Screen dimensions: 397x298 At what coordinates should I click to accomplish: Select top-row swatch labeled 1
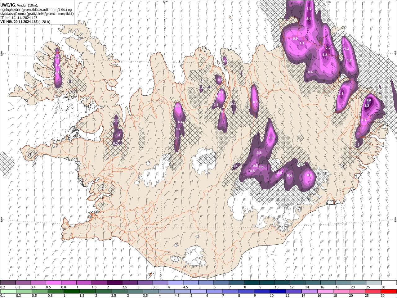tap(84, 283)
